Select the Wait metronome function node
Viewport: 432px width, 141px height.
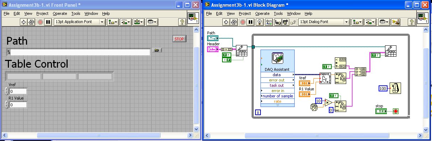pos(395,88)
